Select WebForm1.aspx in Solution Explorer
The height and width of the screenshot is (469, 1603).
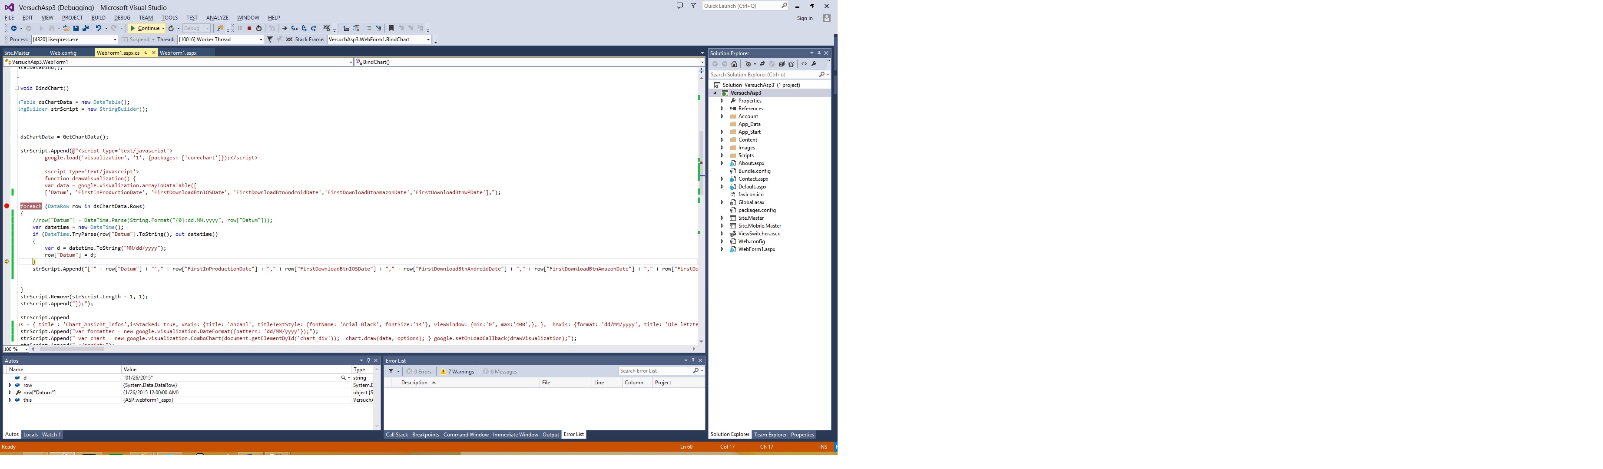click(x=756, y=249)
